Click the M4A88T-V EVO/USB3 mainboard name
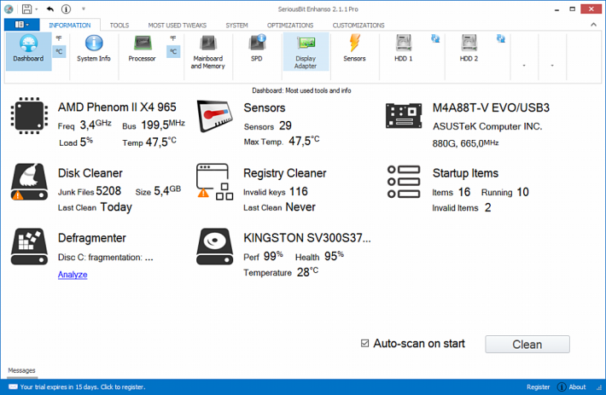This screenshot has width=606, height=395. click(x=491, y=107)
